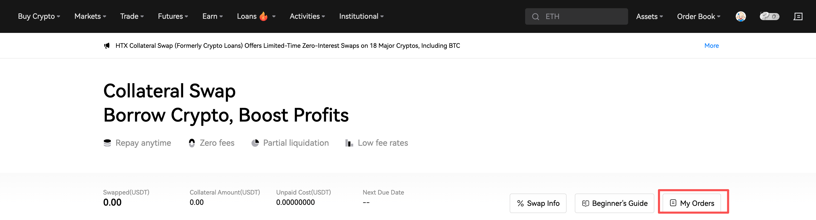This screenshot has height=220, width=816.
Task: Click the My Orders button
Action: 692,203
